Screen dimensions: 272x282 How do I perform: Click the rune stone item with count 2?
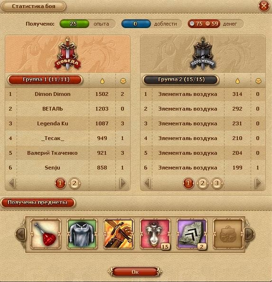[192, 234]
